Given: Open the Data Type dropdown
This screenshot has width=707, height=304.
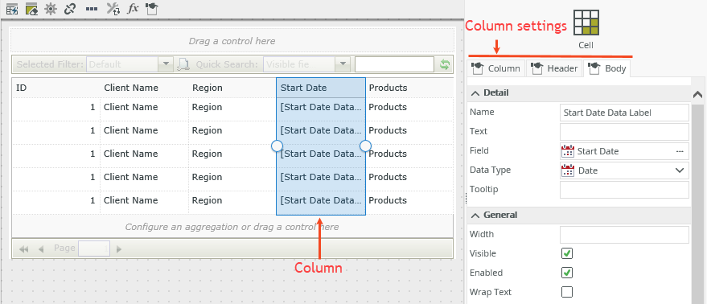Looking at the screenshot, I should [x=624, y=170].
